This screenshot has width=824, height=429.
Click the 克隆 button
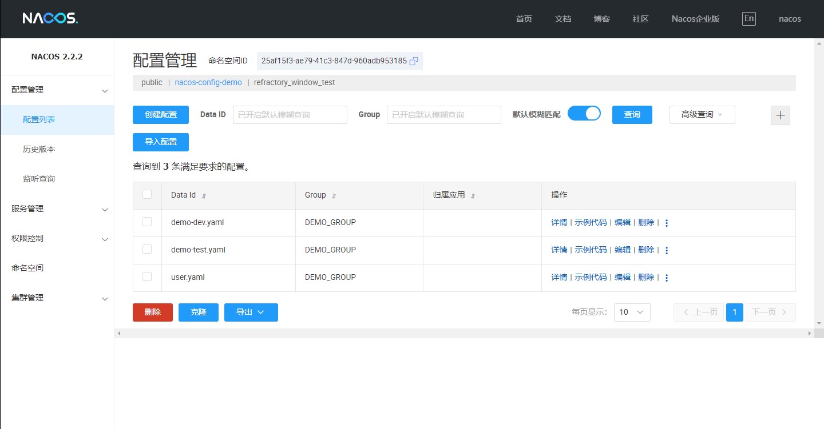coord(199,312)
